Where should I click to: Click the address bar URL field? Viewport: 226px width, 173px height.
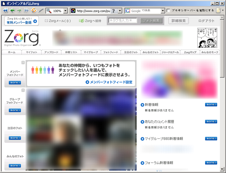click(x=93, y=11)
